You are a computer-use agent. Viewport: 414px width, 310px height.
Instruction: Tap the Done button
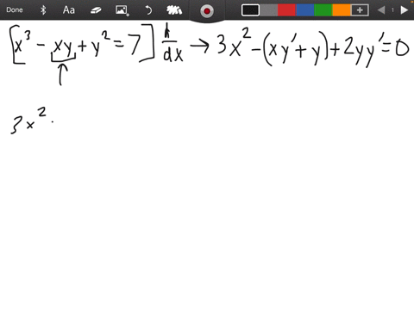click(15, 10)
